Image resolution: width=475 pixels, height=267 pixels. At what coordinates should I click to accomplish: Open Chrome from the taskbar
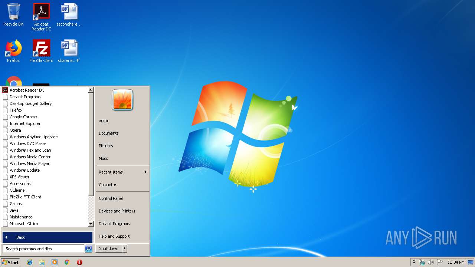[67, 262]
